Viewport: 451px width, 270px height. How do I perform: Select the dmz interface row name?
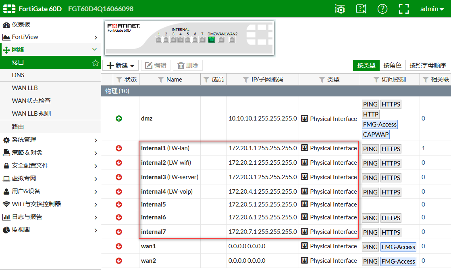147,119
